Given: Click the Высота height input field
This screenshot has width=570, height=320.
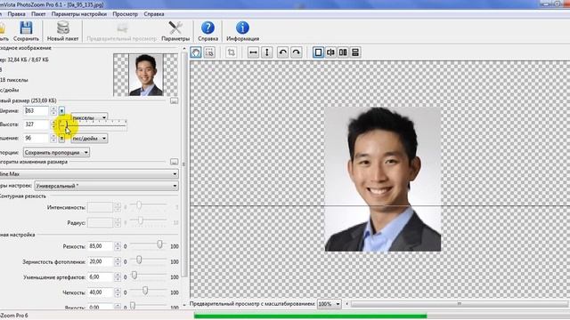Looking at the screenshot, I should click(36, 124).
